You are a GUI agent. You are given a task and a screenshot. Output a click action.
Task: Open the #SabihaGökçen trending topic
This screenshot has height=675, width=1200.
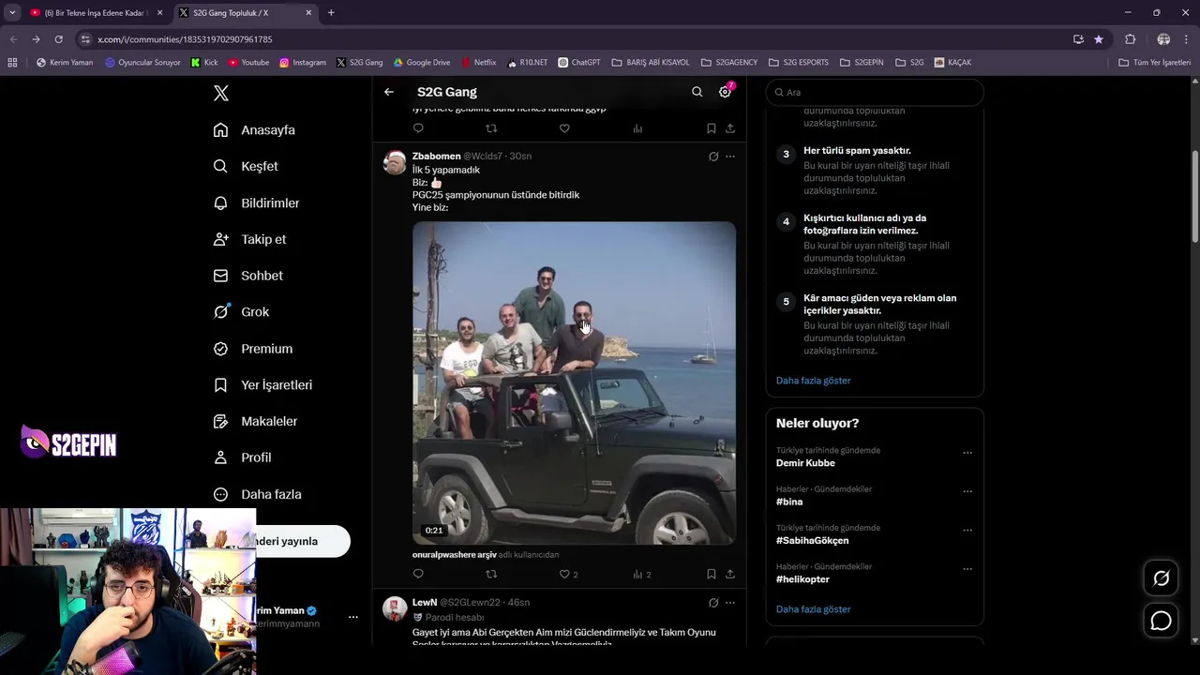pyautogui.click(x=812, y=541)
